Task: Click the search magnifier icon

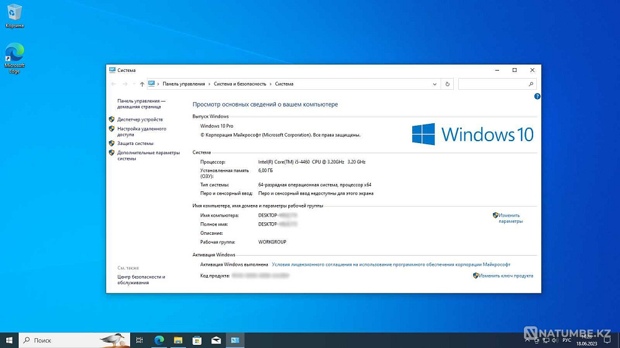Action: [x=531, y=84]
